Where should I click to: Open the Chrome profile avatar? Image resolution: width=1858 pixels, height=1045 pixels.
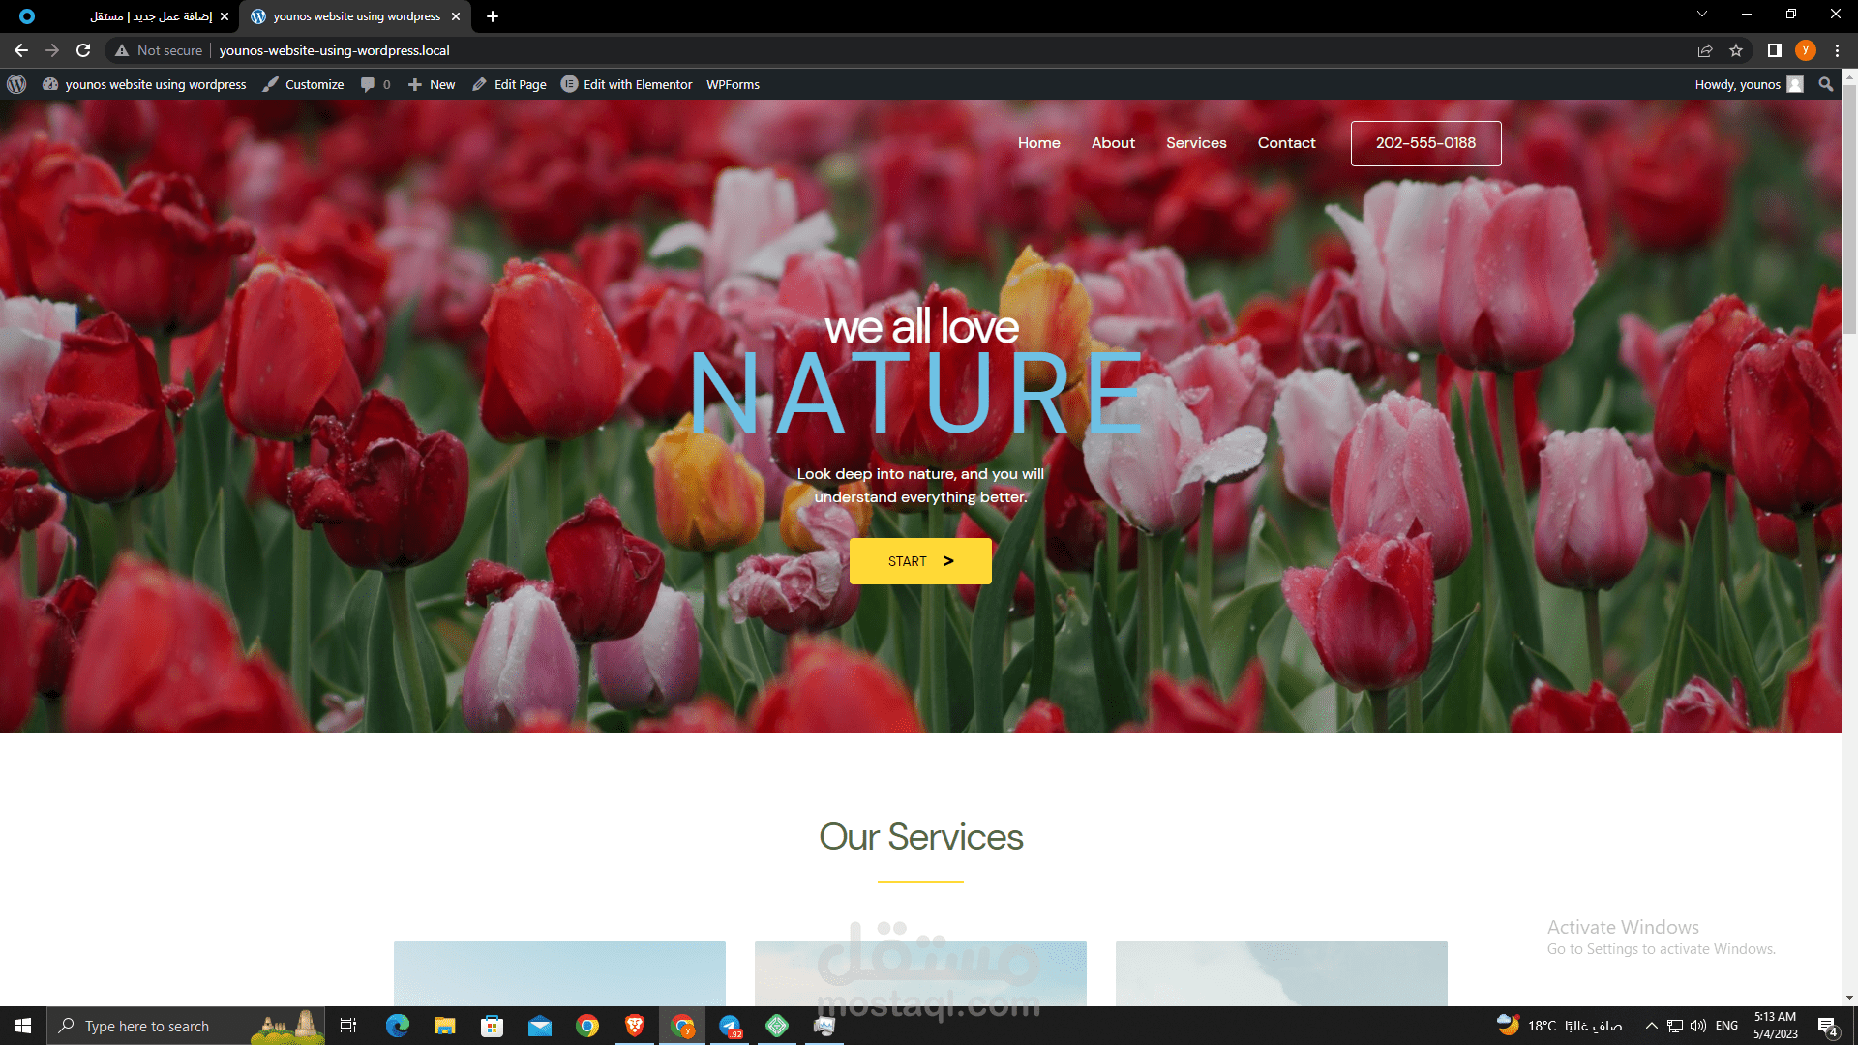tap(1805, 50)
